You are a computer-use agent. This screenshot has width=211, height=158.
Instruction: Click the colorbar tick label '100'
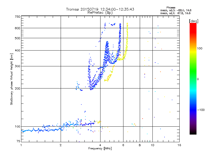click(200, 48)
